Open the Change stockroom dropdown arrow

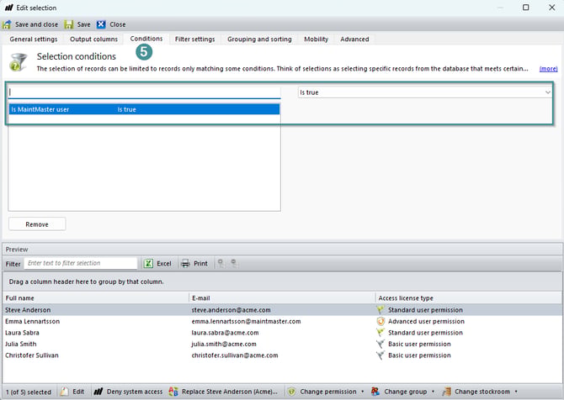pos(516,392)
